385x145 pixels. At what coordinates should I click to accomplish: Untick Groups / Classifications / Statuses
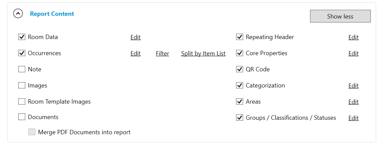[240, 118]
